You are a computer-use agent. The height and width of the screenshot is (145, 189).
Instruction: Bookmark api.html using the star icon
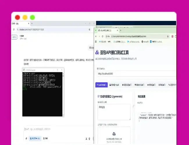[168, 36]
